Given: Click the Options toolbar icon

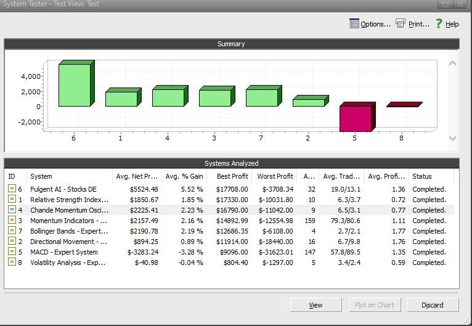Looking at the screenshot, I should (354, 24).
